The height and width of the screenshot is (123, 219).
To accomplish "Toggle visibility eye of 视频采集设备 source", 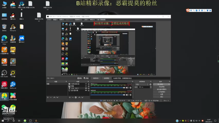I will click(86, 84).
